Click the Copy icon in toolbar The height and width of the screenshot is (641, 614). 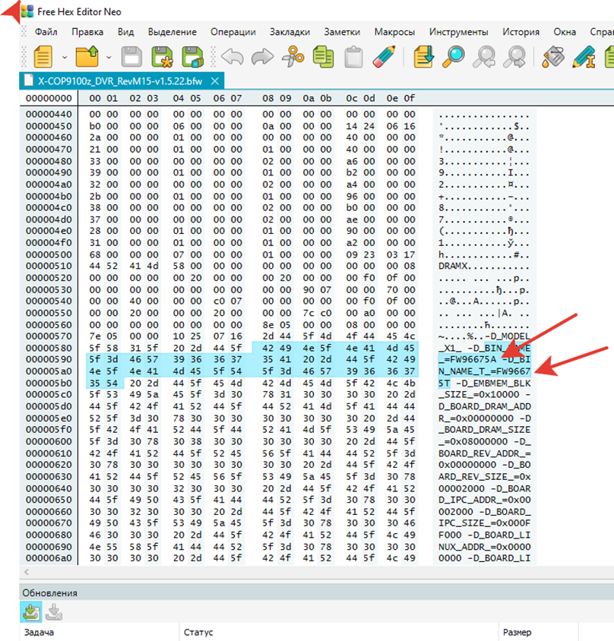click(324, 56)
